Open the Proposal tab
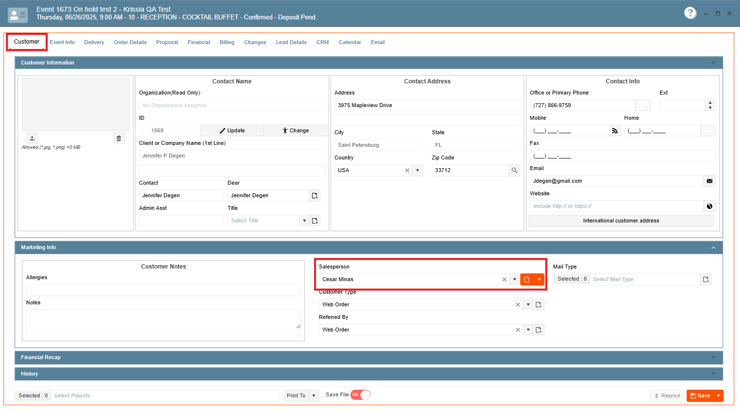740x410 pixels. (x=167, y=42)
